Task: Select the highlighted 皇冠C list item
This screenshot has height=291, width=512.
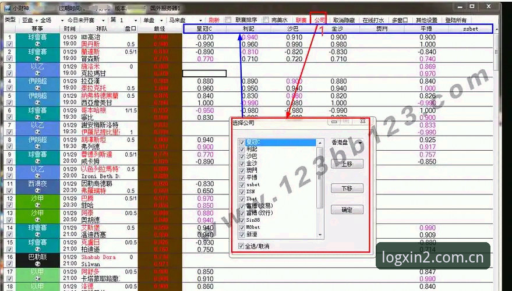Action: 281,142
